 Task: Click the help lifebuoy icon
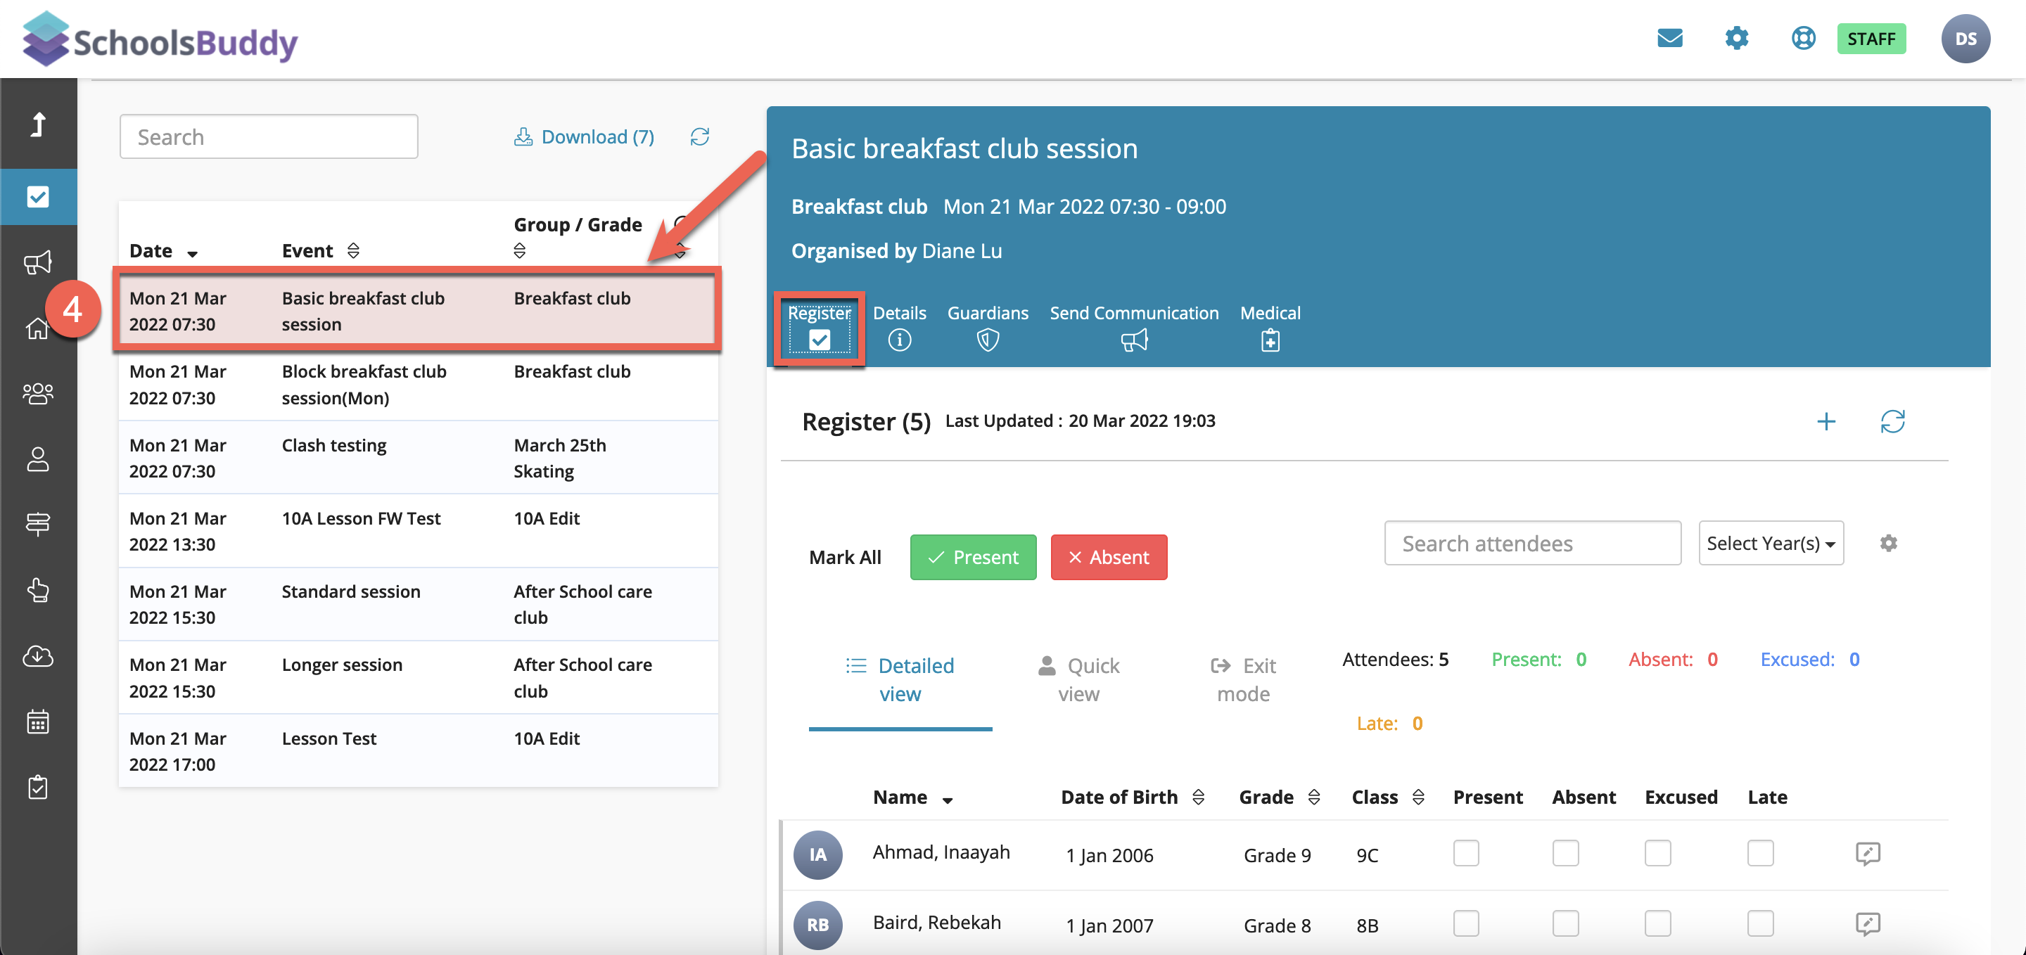(x=1802, y=38)
